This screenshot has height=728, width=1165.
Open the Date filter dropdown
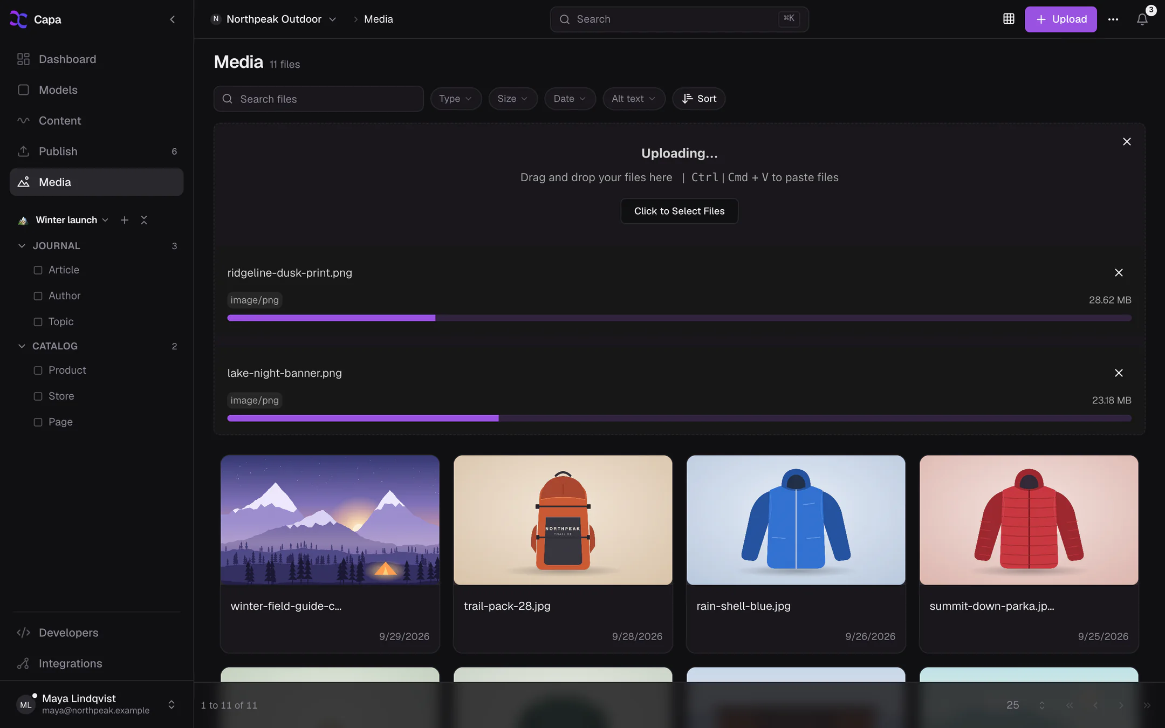tap(570, 99)
